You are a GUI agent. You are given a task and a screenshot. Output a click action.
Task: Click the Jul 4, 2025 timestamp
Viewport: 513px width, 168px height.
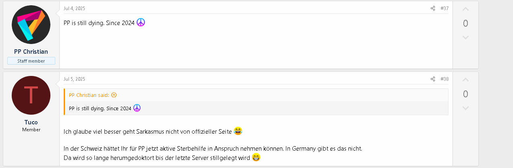tap(74, 8)
